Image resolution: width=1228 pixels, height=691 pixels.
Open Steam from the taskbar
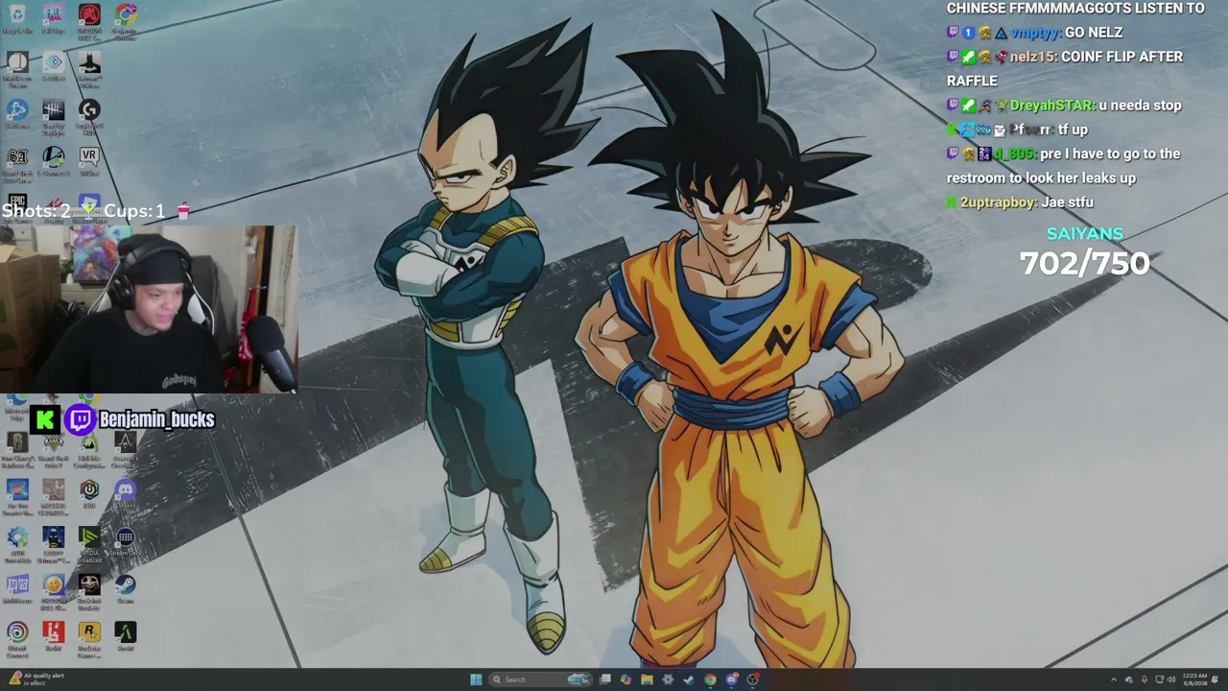[x=689, y=679]
